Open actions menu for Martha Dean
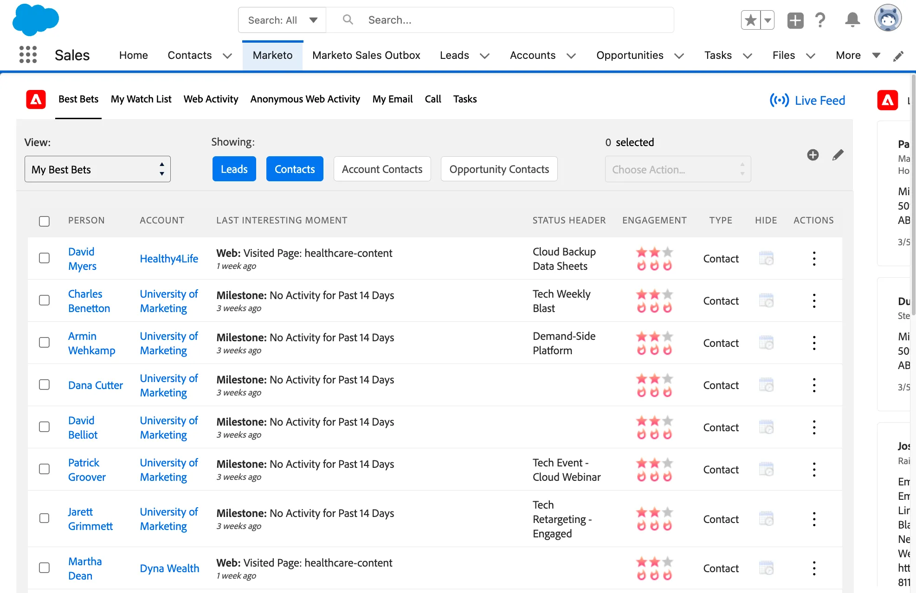 [814, 568]
